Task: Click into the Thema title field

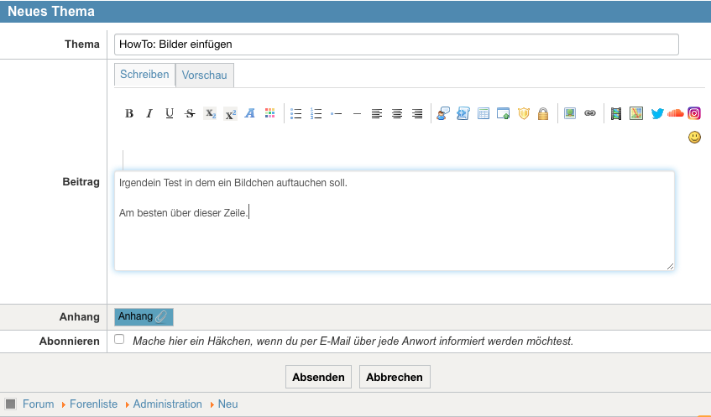Action: [x=396, y=44]
